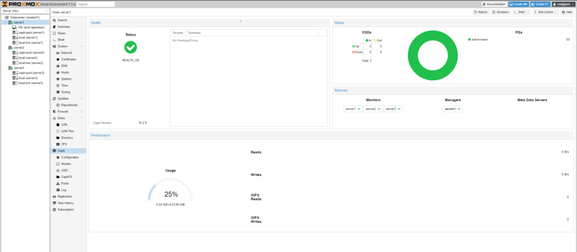Click storage icon of ceph-pool (server1)
The image size is (577, 252).
click(x=15, y=32)
